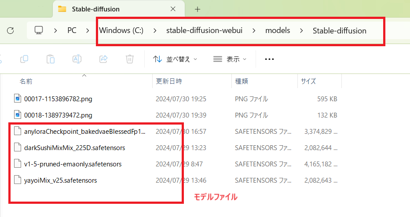
Task: Click the paste clipboard icon
Action: [x=51, y=59]
